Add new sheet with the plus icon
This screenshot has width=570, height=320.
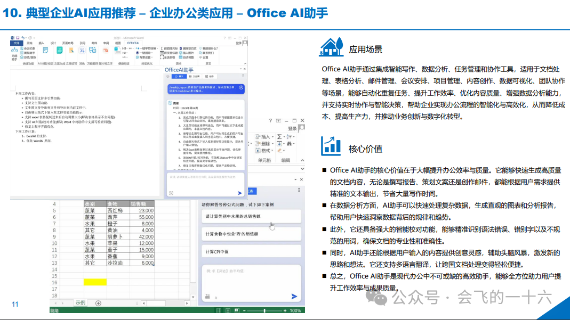coord(98,303)
